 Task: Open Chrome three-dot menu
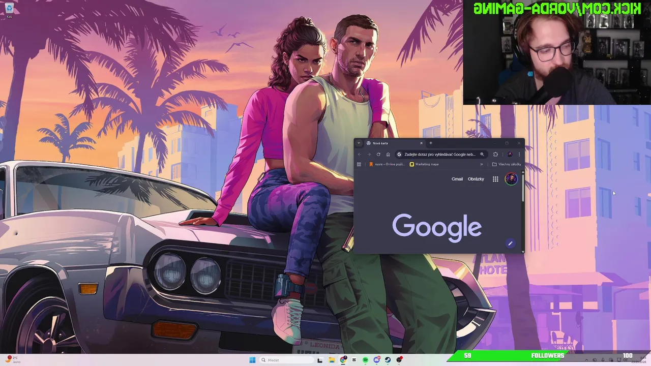pos(519,154)
